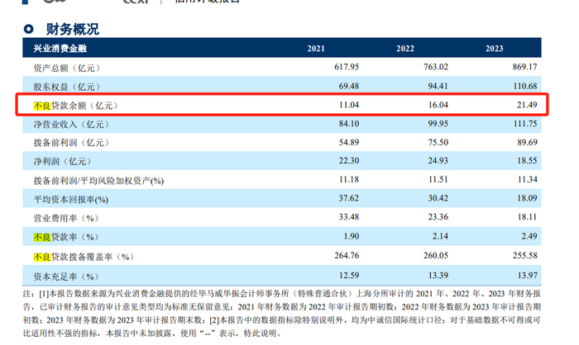Click value 2.49 in 不良贷款率 row
Image resolution: width=579 pixels, height=345 pixels.
click(529, 236)
